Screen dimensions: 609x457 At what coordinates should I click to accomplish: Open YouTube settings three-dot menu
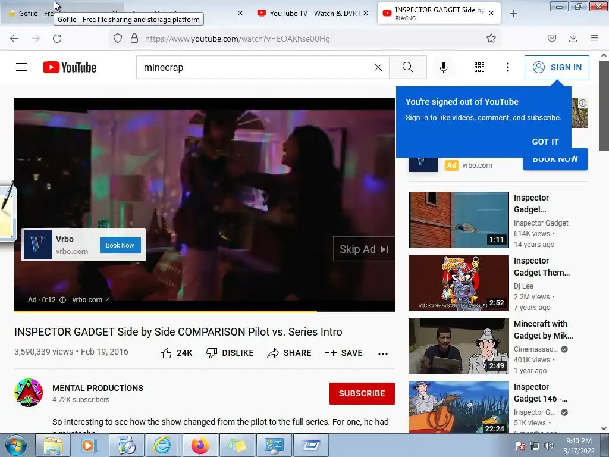[508, 67]
